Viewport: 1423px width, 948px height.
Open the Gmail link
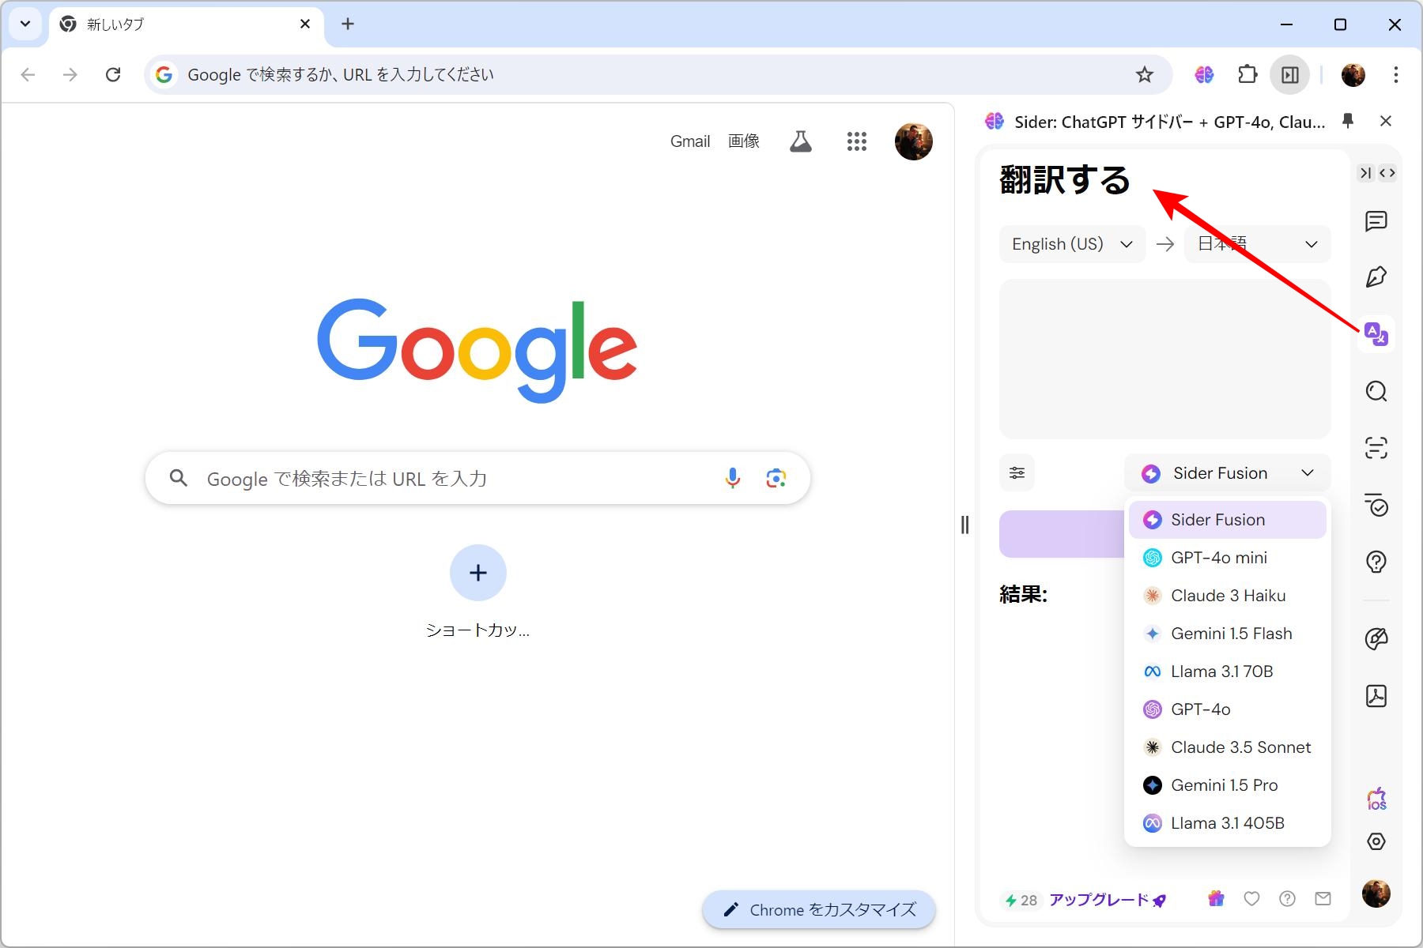pyautogui.click(x=690, y=141)
